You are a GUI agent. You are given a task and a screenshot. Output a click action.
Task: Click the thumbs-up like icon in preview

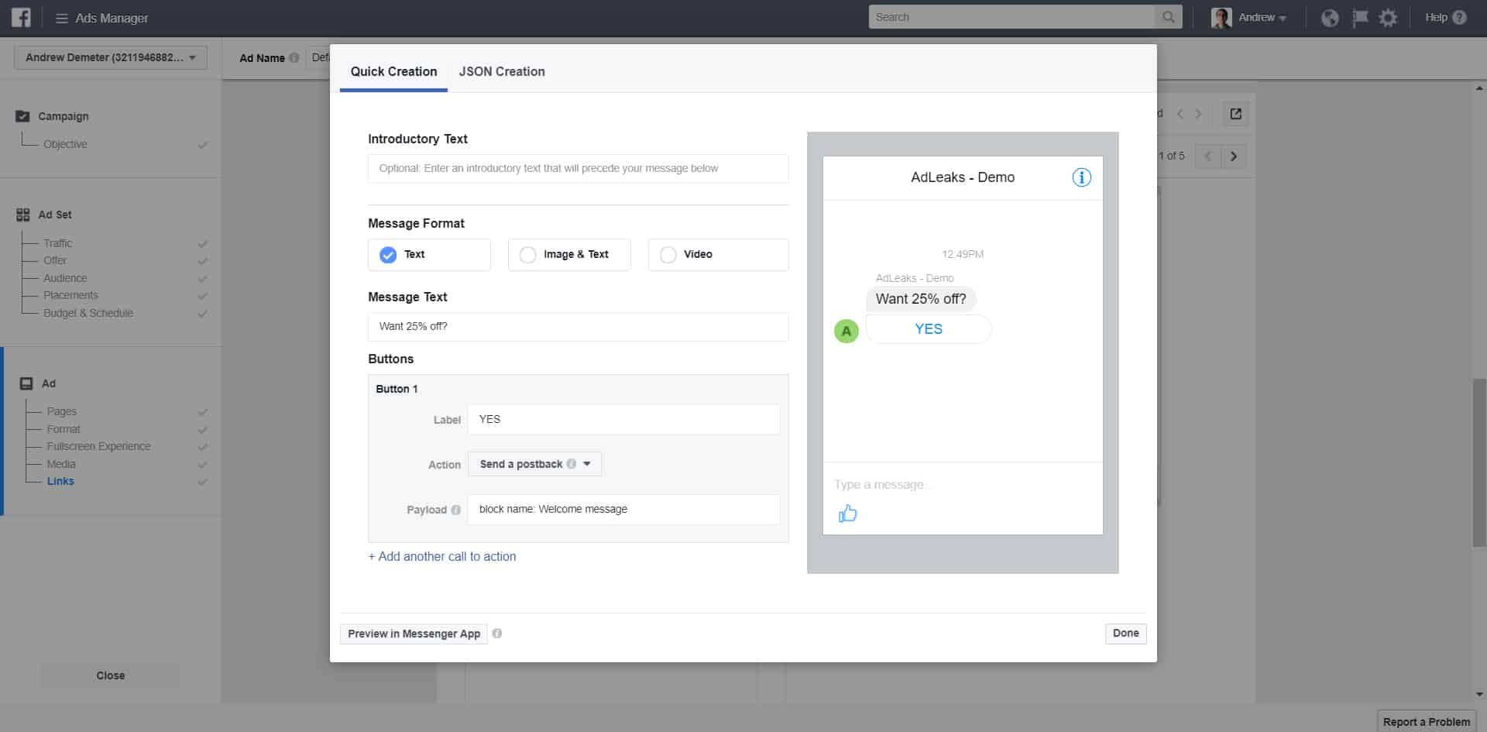847,514
